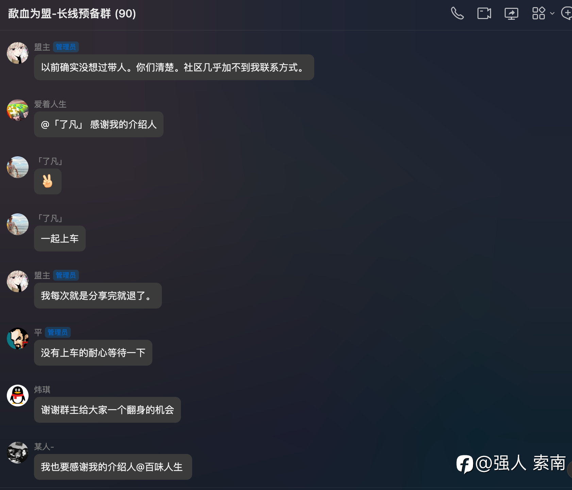
Task: Click the @「了凡」 mention in 爱着人生's message
Action: tap(62, 124)
